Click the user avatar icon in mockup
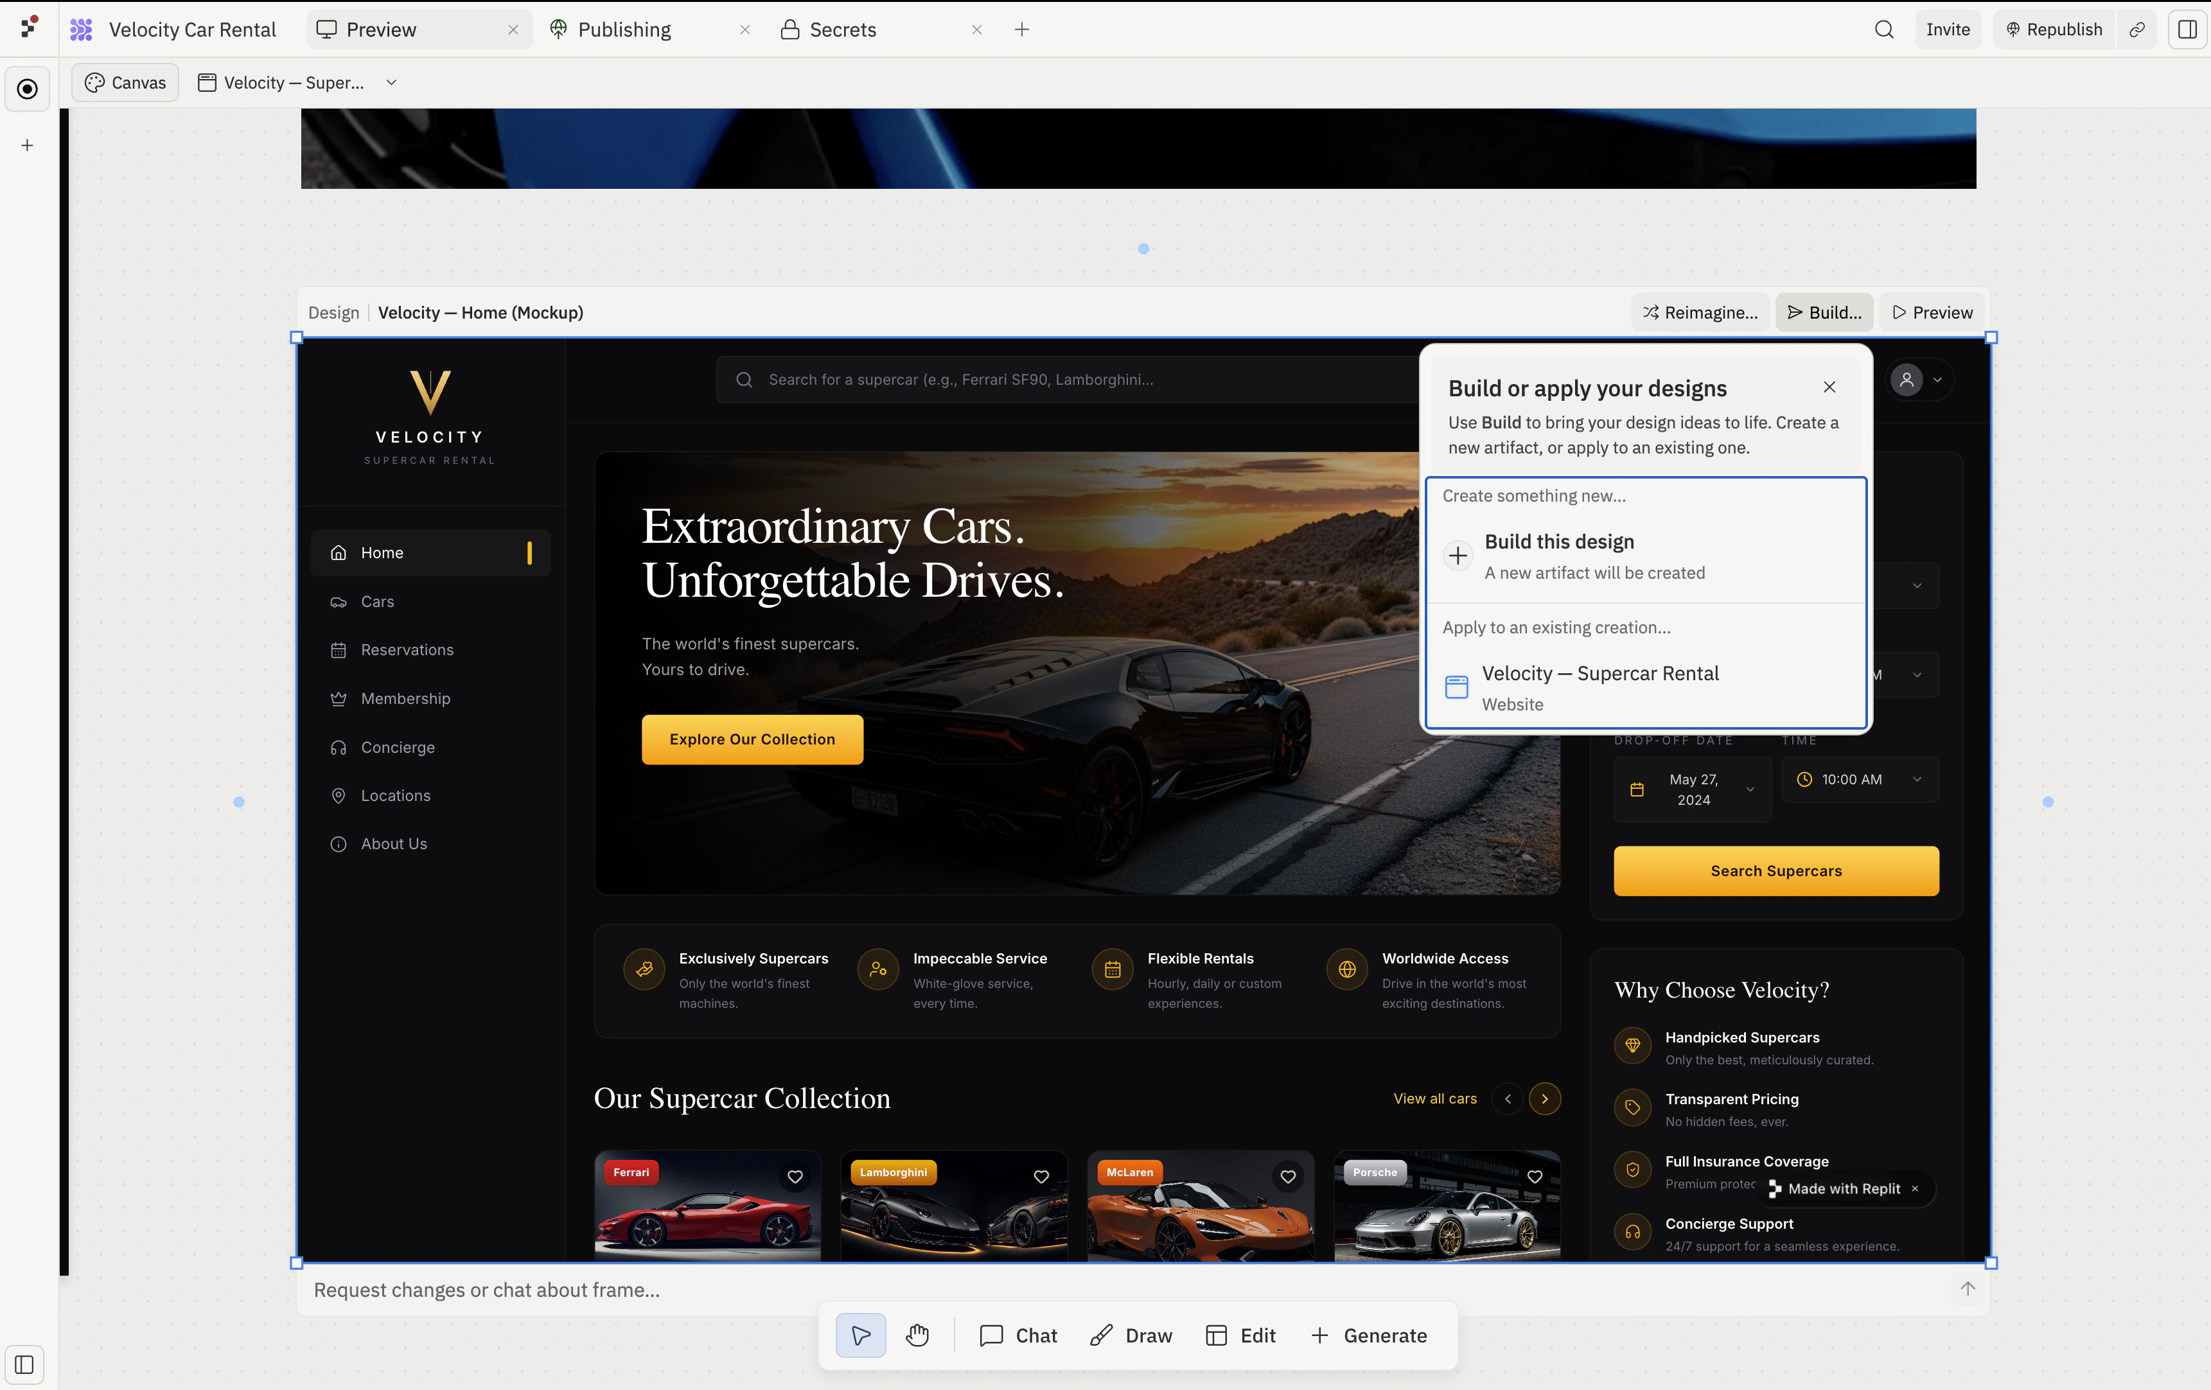 [1906, 379]
